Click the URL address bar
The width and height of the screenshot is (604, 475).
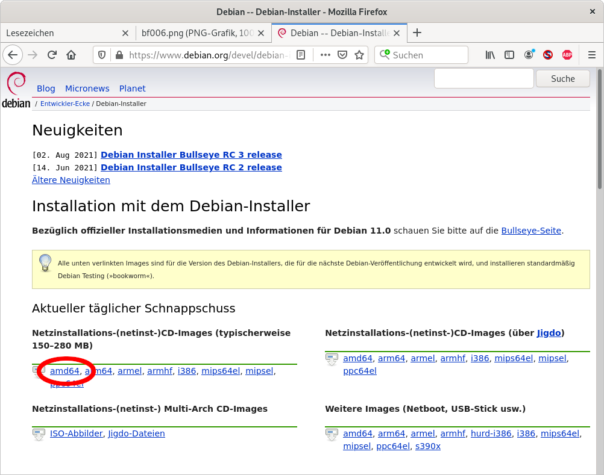click(x=210, y=55)
